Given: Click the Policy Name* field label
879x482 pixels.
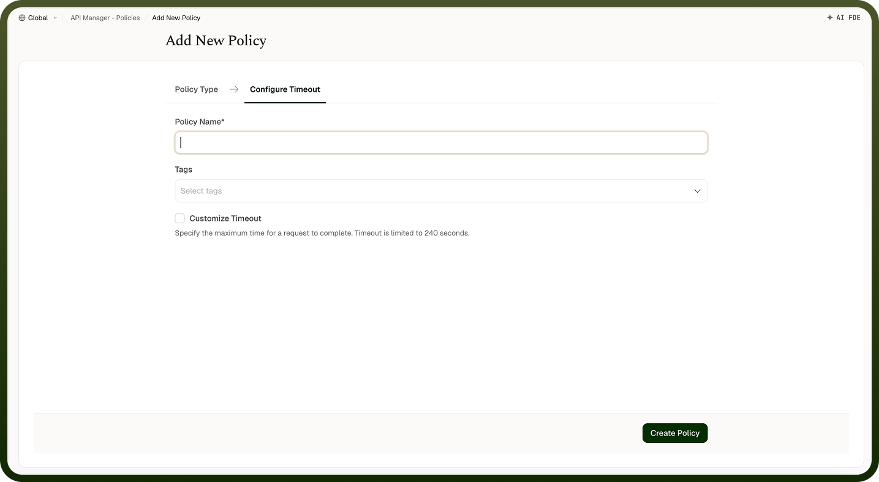Looking at the screenshot, I should [x=200, y=122].
